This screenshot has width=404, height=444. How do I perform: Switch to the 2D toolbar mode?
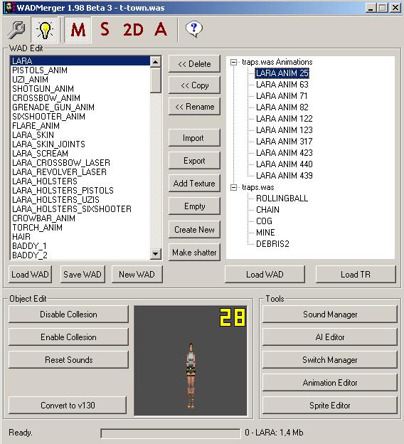[133, 30]
